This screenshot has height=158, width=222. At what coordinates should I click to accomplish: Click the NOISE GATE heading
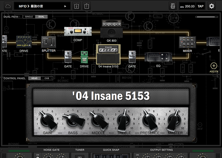click(x=51, y=150)
